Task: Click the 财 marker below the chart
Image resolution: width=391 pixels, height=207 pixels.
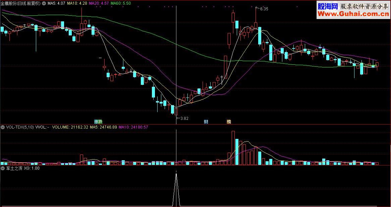Action: click(x=206, y=122)
